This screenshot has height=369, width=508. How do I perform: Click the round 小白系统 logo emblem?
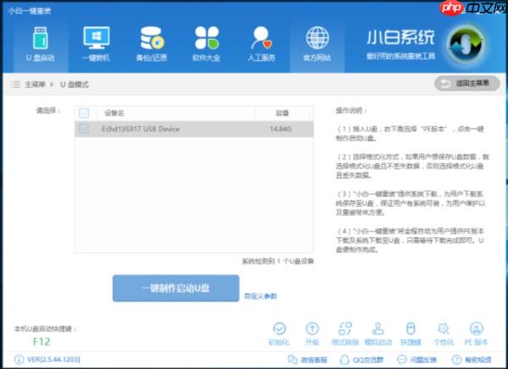(465, 44)
